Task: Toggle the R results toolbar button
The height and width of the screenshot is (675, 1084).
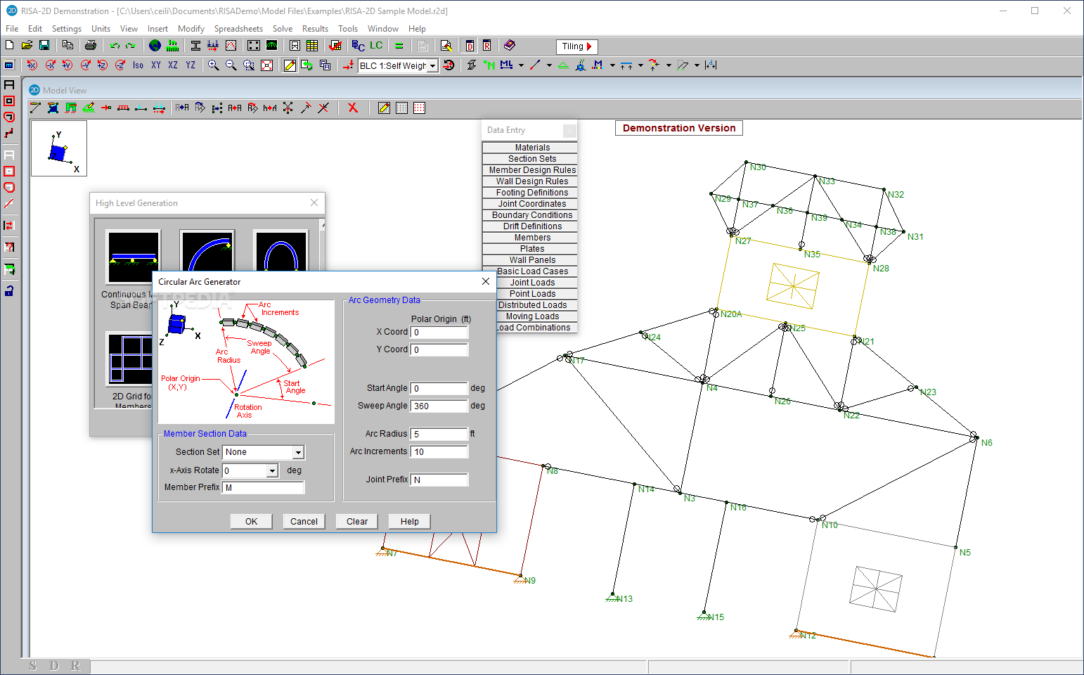Action: tap(486, 46)
